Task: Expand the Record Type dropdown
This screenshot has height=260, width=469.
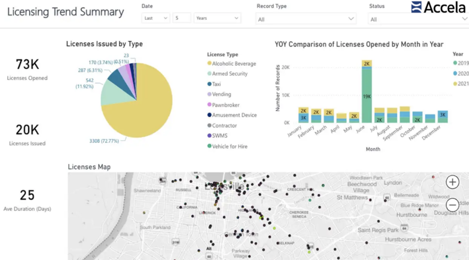Action: tap(305, 19)
